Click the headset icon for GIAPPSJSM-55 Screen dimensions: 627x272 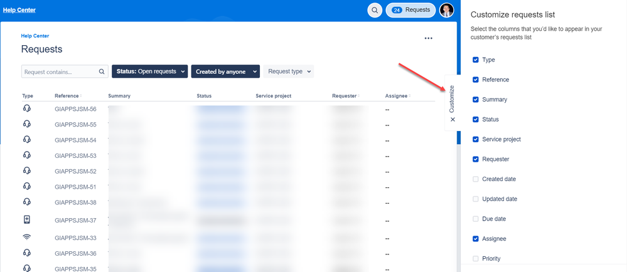[27, 124]
